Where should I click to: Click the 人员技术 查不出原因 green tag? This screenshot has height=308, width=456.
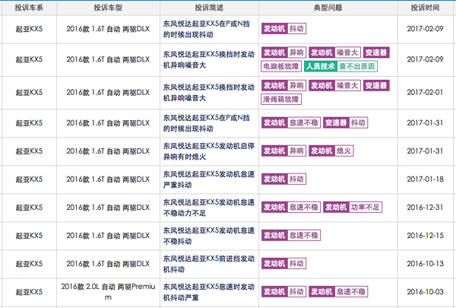pos(340,66)
